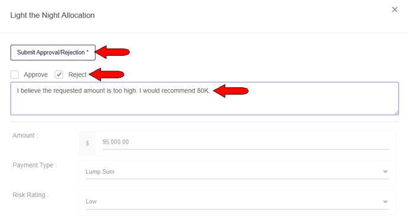Screen dimensions: 408x219
Task: Click the Payment Type dropdown arrow
Action: [x=385, y=172]
